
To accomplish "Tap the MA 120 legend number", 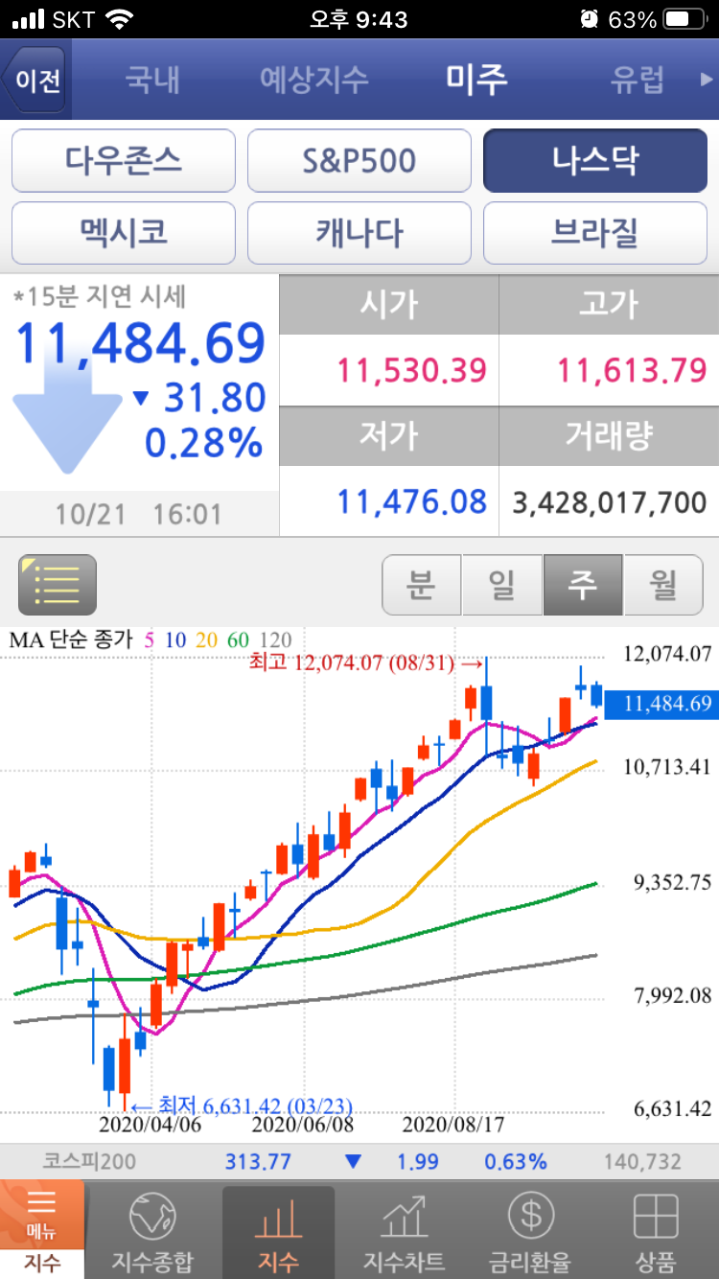I will click(x=276, y=640).
